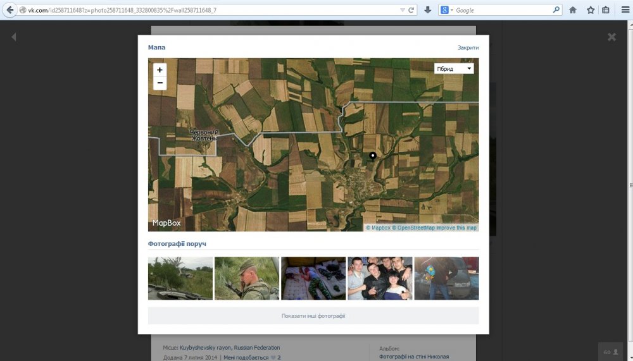Click "Показати інші фотографії" button

(x=313, y=316)
